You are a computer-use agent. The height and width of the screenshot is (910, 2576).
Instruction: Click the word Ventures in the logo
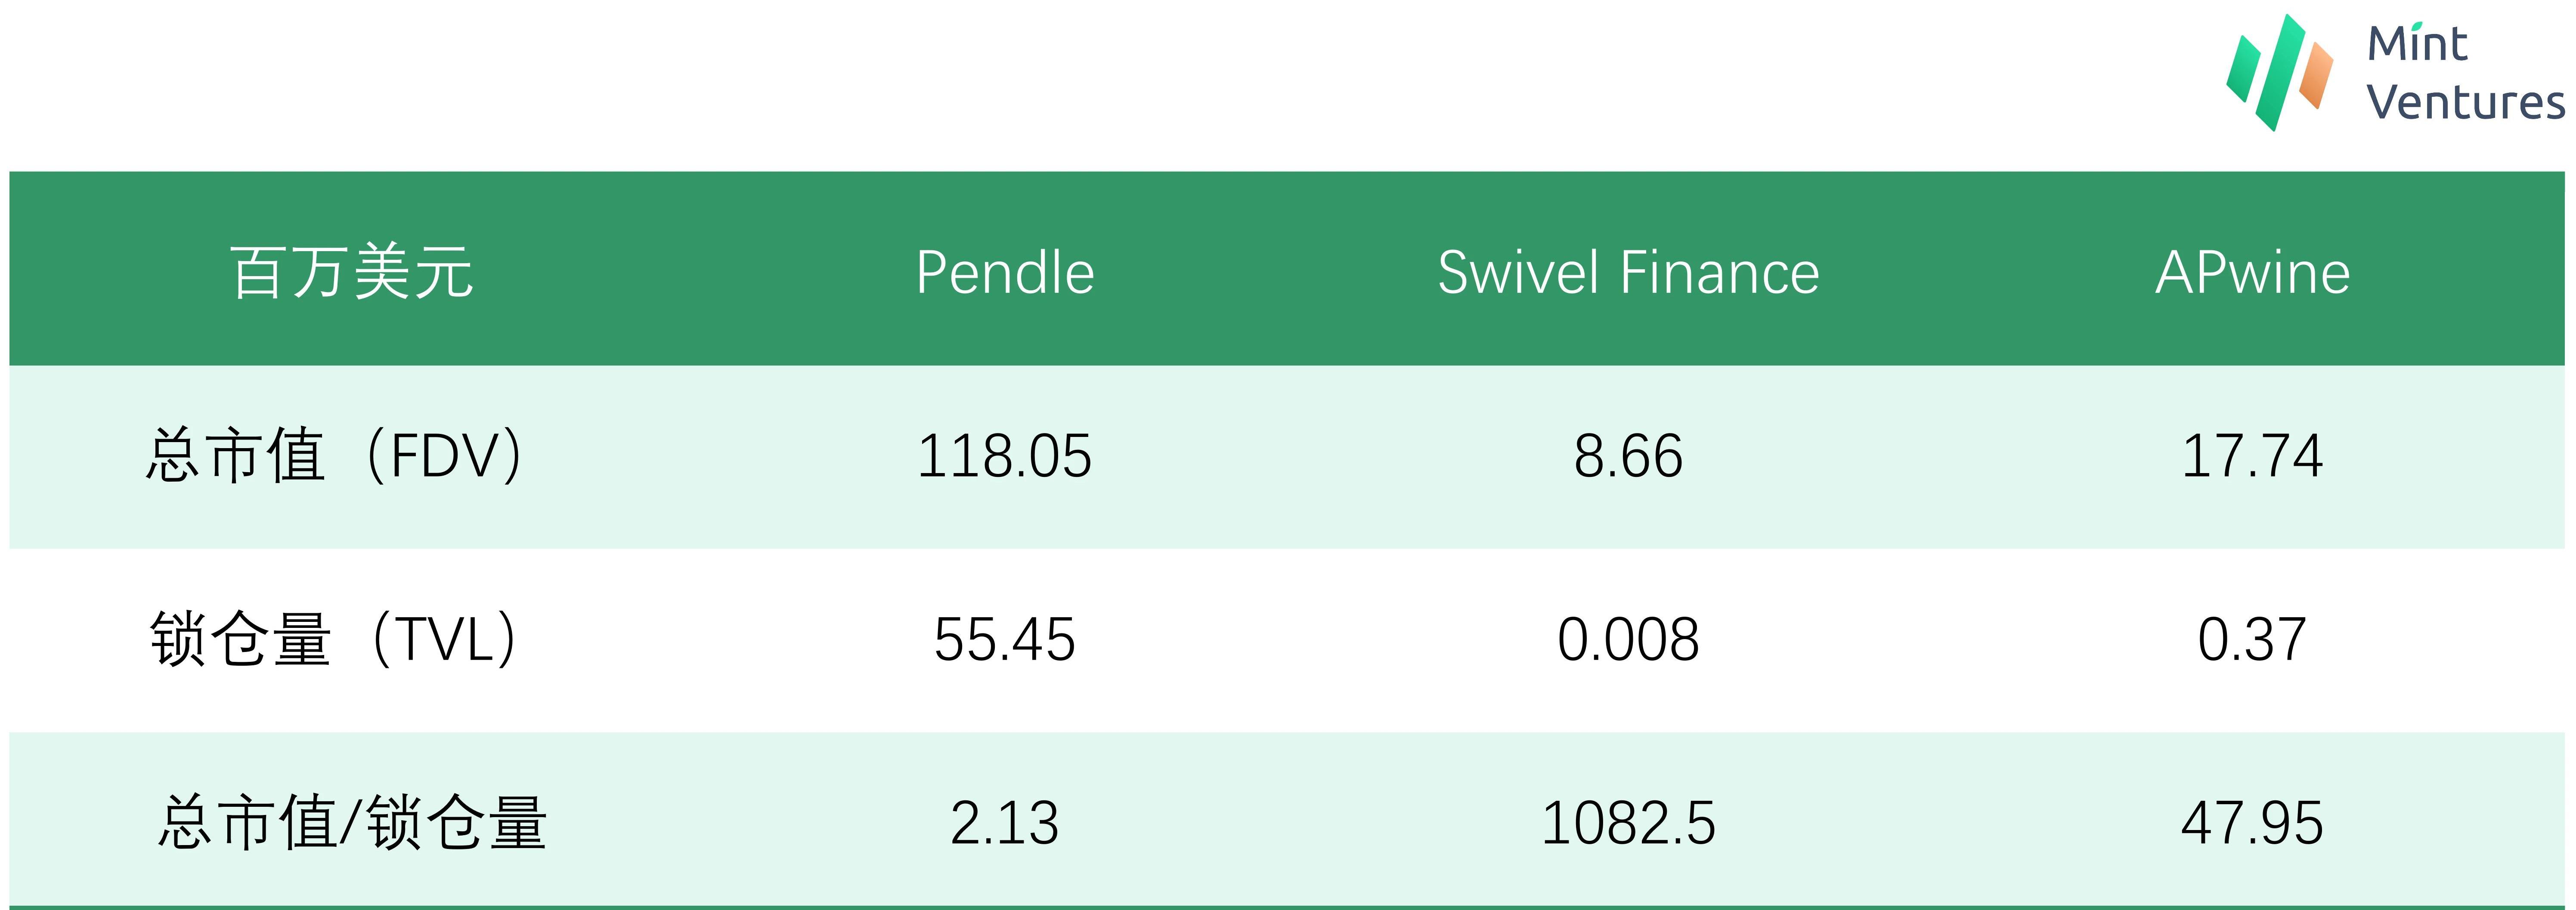[2466, 102]
